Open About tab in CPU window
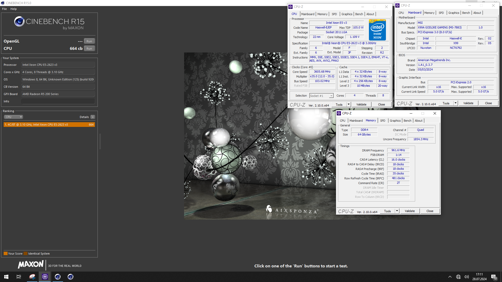The height and width of the screenshot is (282, 502). click(370, 14)
